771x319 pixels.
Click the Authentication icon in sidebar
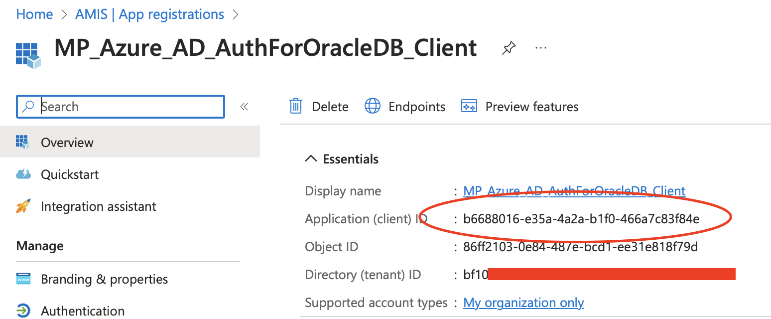[23, 311]
